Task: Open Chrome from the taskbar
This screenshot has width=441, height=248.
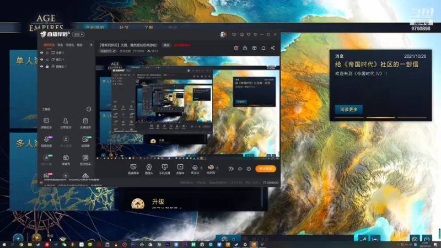Action: click(21, 245)
